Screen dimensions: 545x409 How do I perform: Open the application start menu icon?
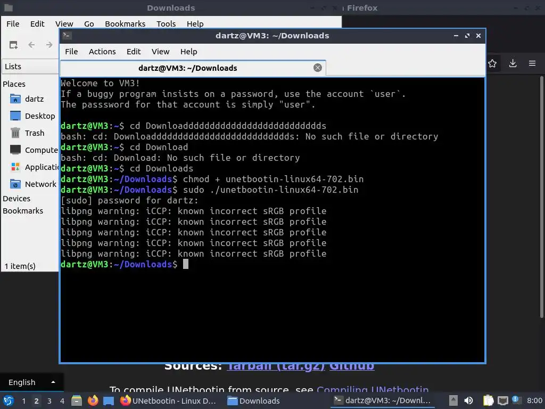tap(9, 400)
